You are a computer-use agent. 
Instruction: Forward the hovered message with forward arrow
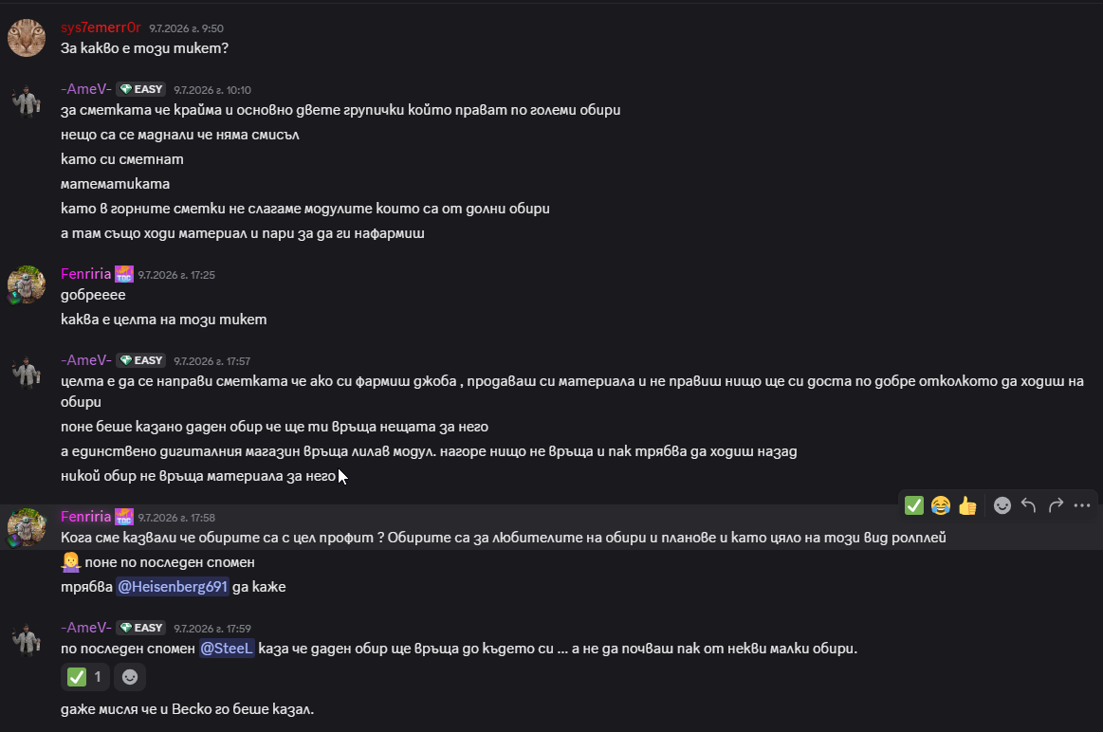(x=1056, y=504)
